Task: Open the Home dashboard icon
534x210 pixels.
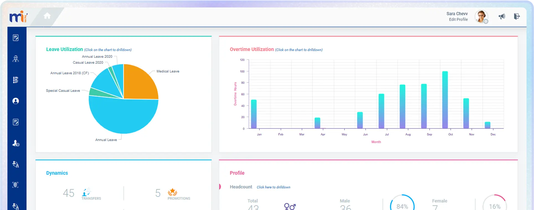Action: pos(47,16)
